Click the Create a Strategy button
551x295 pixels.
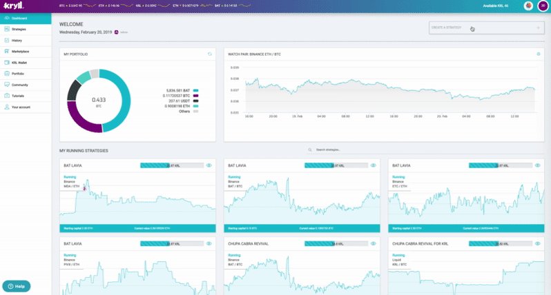486,28
